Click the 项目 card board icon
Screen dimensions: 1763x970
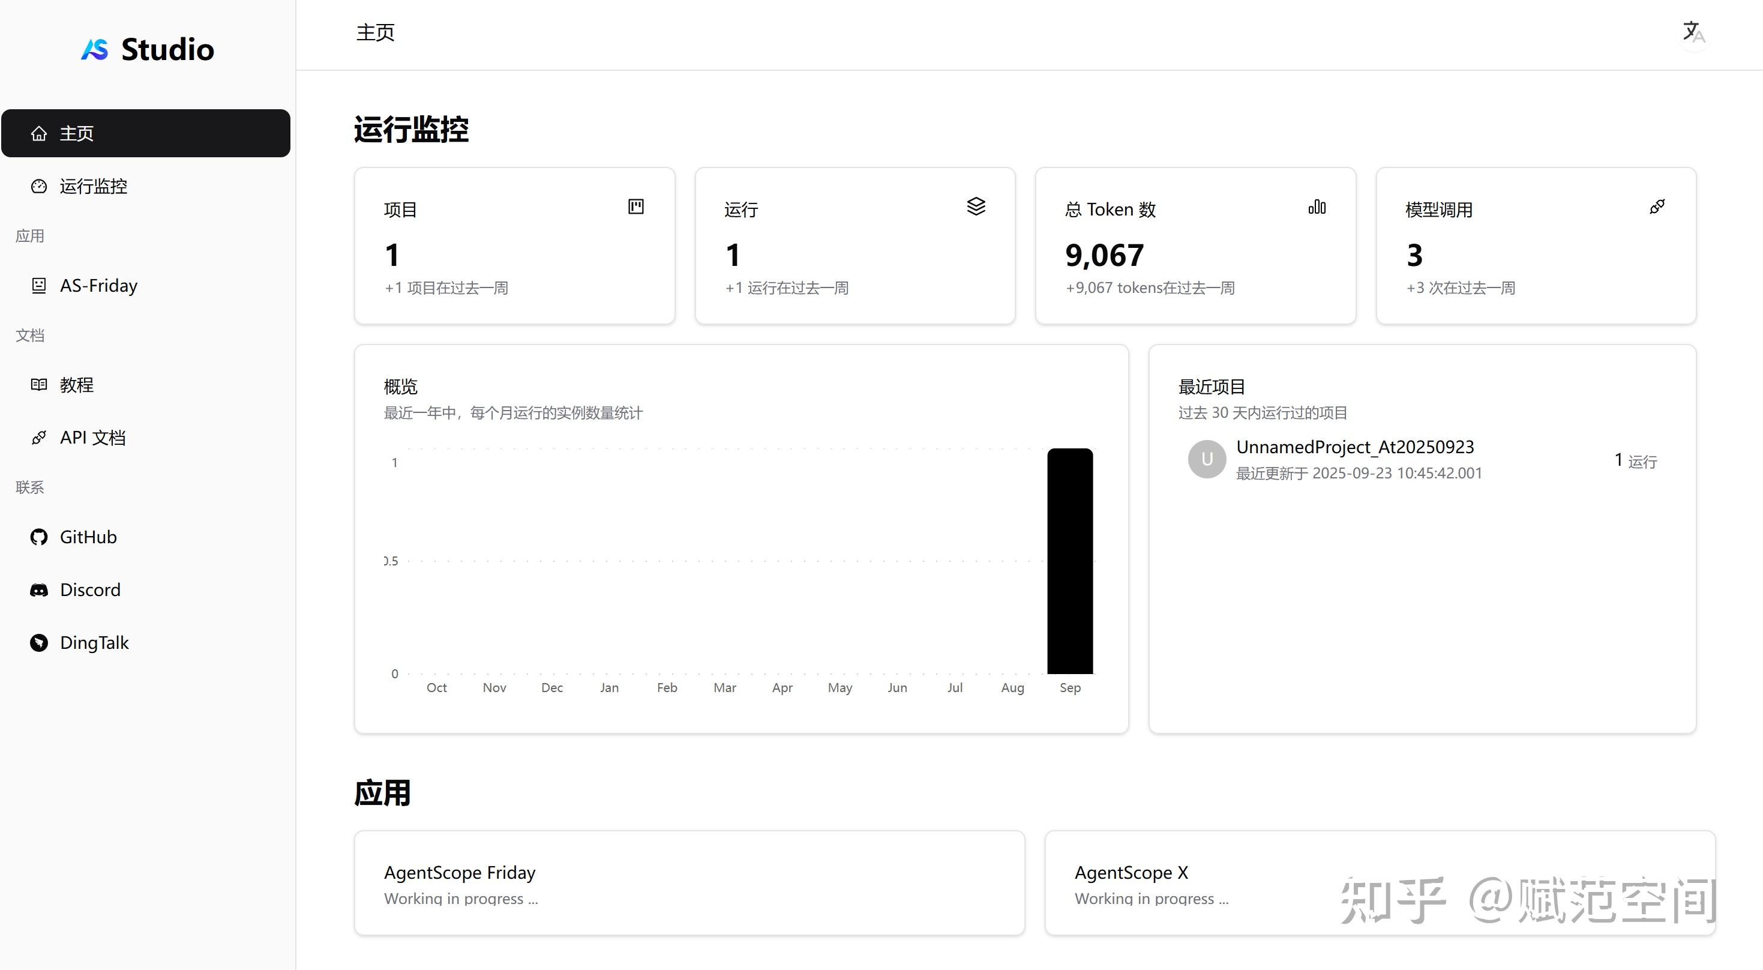pyautogui.click(x=636, y=206)
